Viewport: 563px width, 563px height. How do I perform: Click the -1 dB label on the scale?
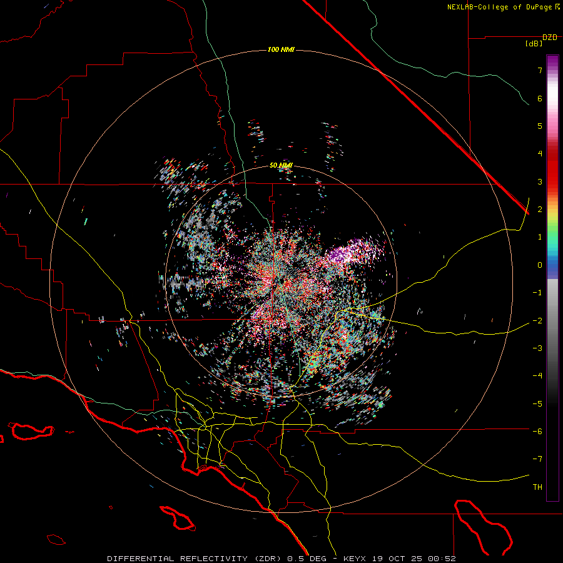(x=537, y=293)
